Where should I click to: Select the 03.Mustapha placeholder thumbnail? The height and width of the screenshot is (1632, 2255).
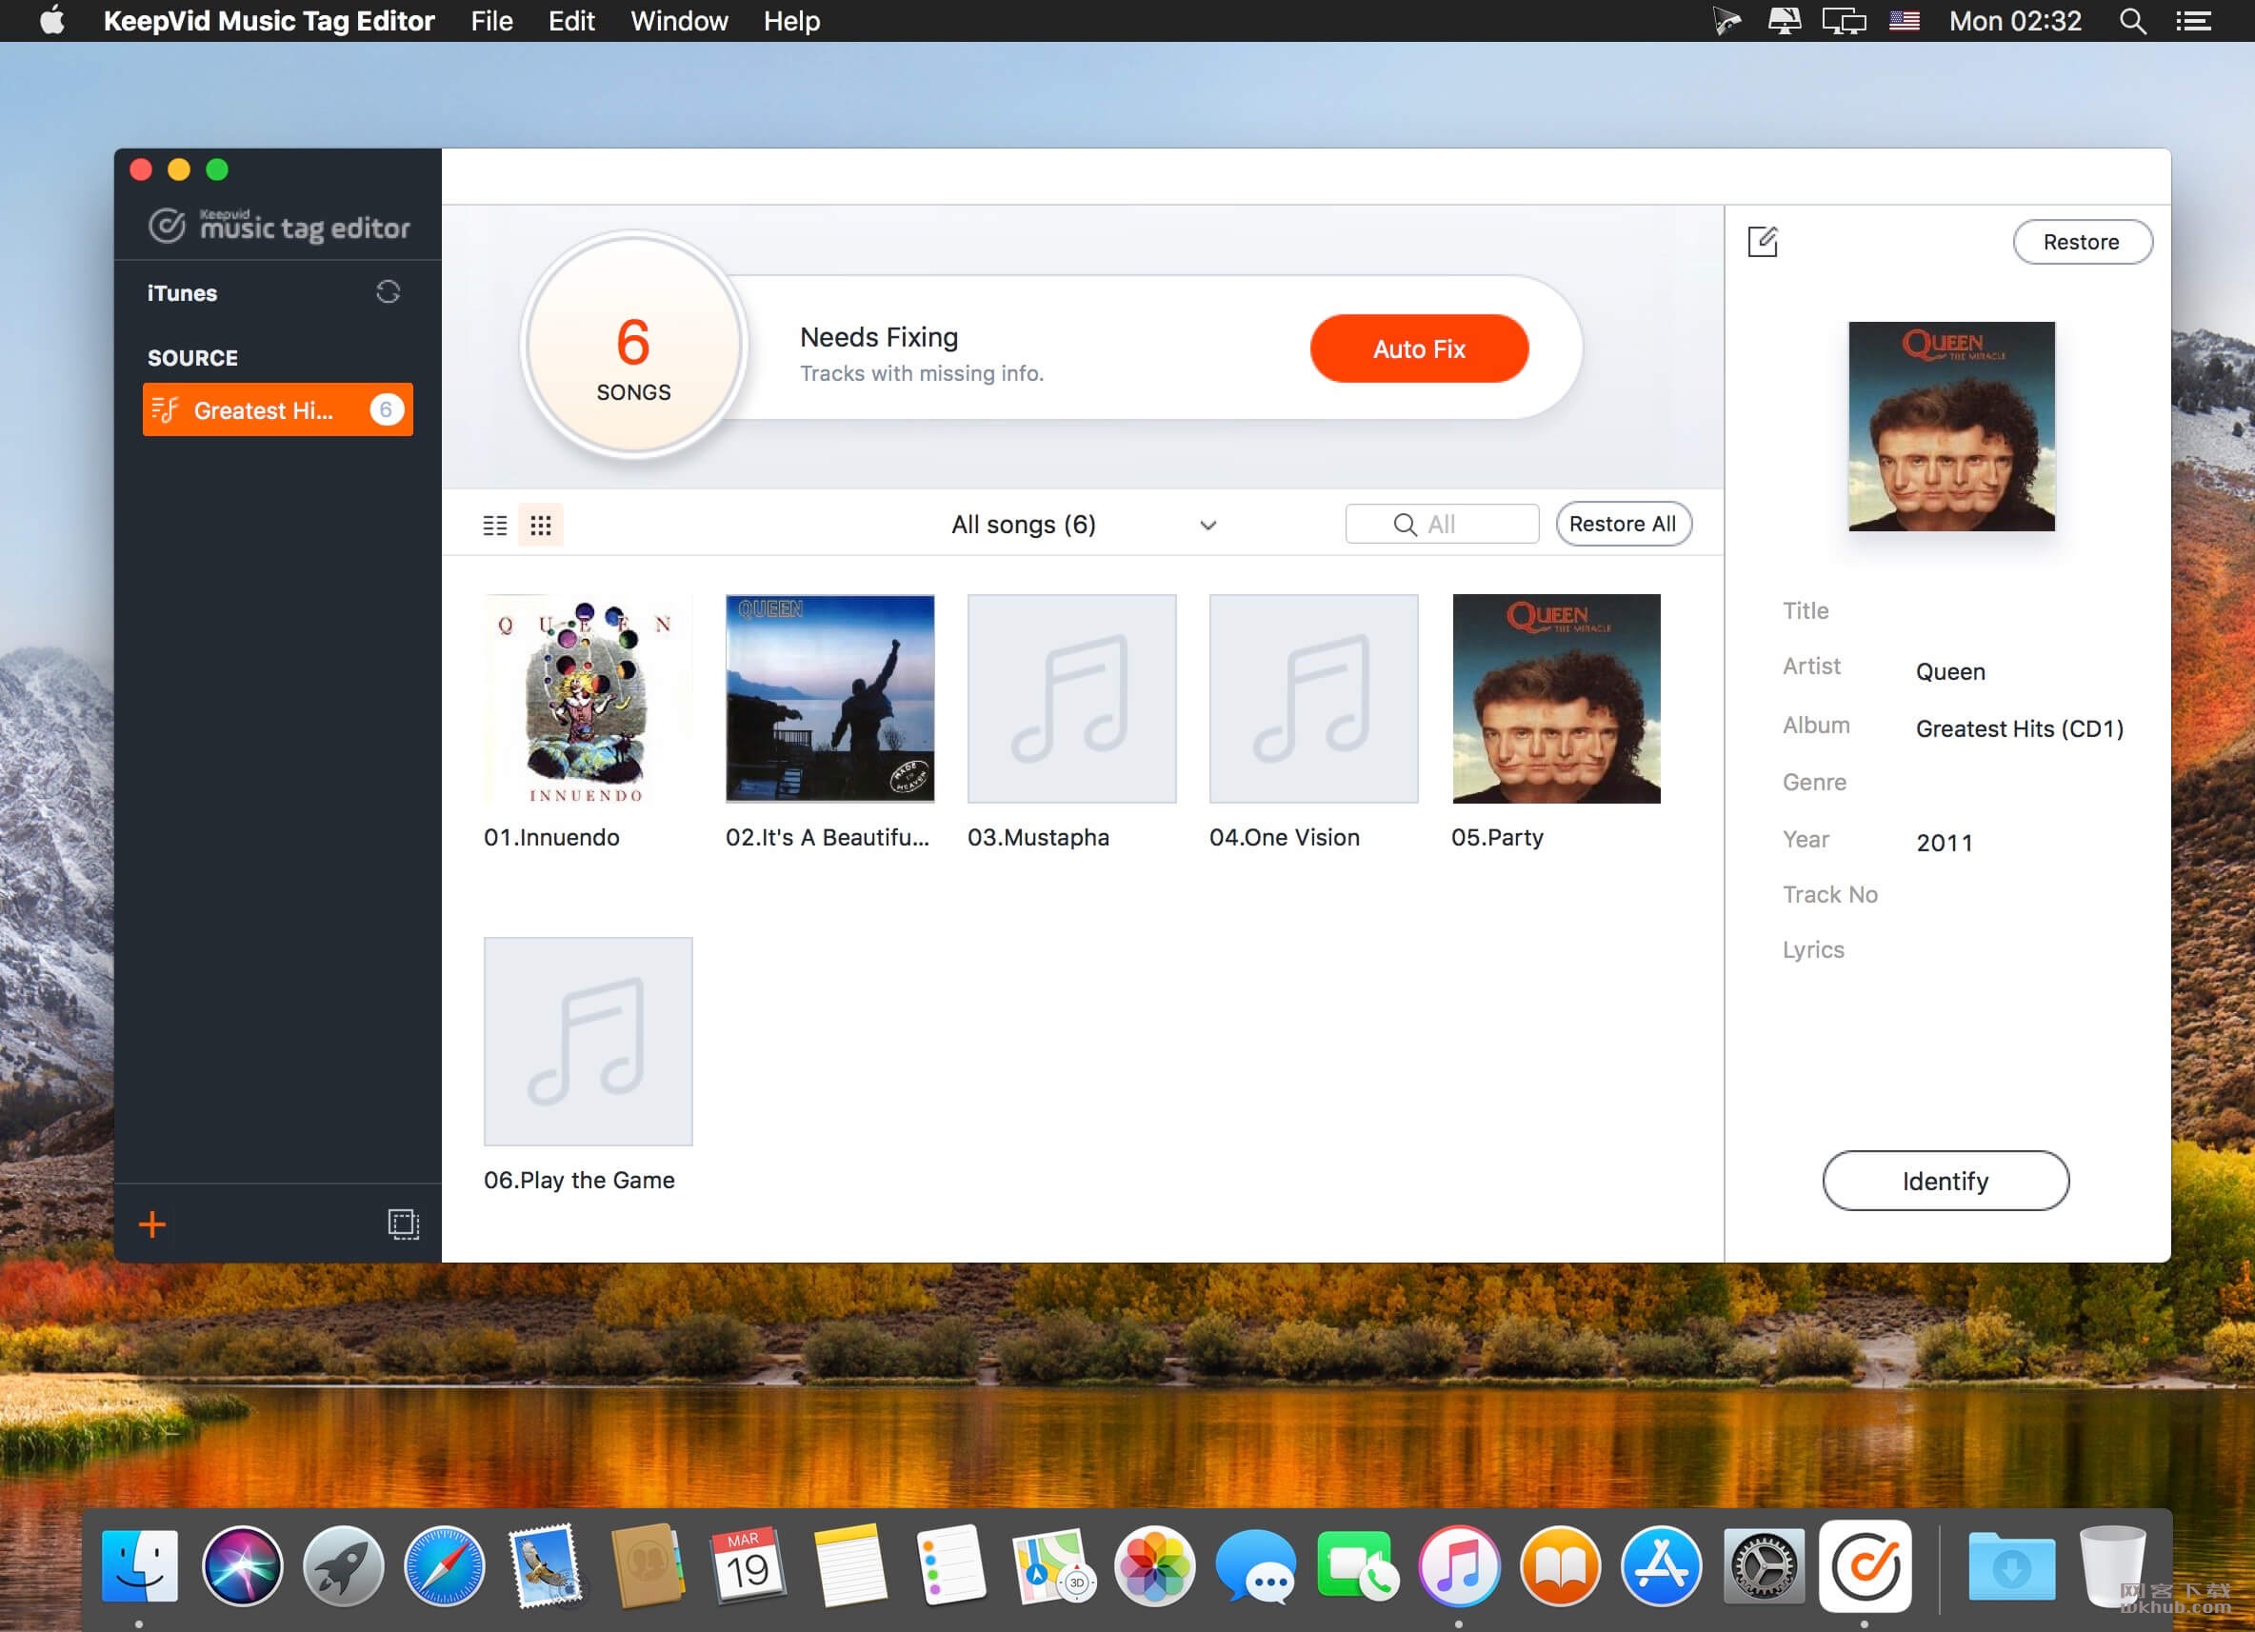tap(1072, 699)
